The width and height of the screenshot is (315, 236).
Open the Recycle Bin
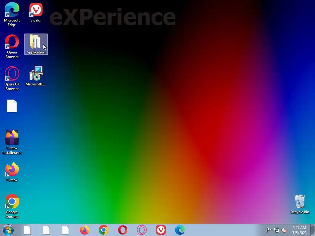click(300, 204)
